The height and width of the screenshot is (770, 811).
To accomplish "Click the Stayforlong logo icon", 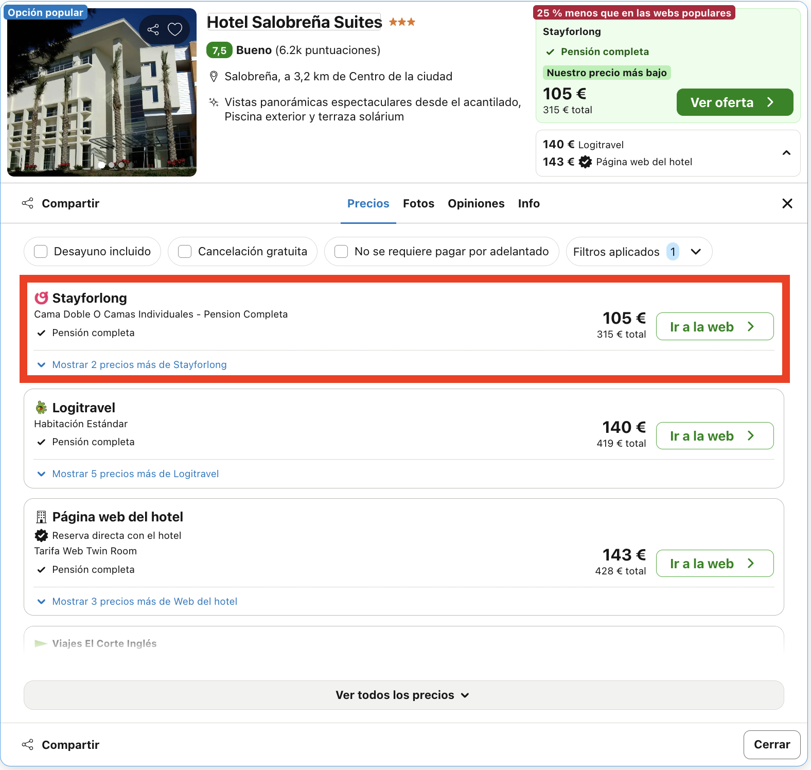I will [x=41, y=298].
